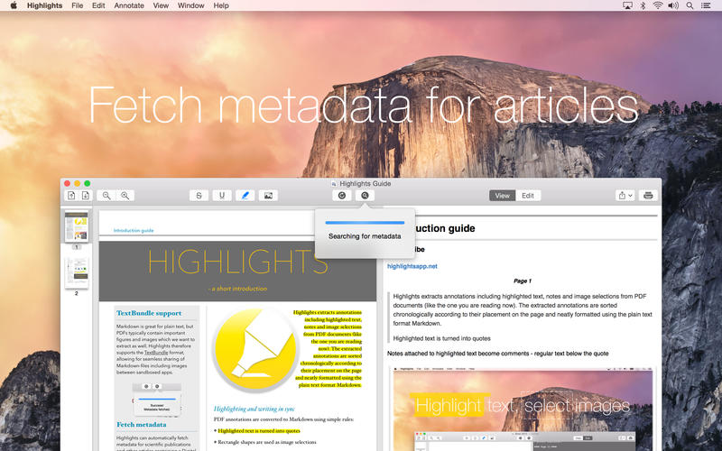Open the File menu

click(x=78, y=5)
